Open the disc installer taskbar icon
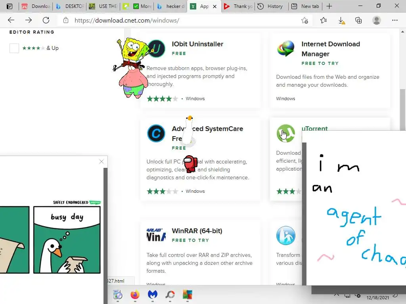Screen dimensions: 406x304 coord(117,294)
